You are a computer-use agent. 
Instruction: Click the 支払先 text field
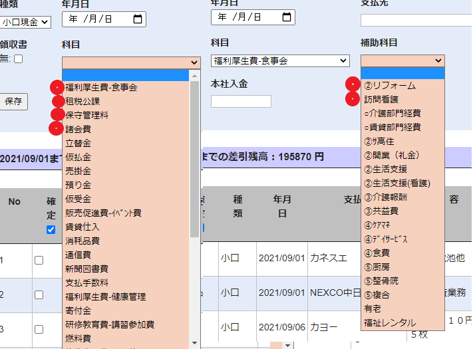point(417,20)
